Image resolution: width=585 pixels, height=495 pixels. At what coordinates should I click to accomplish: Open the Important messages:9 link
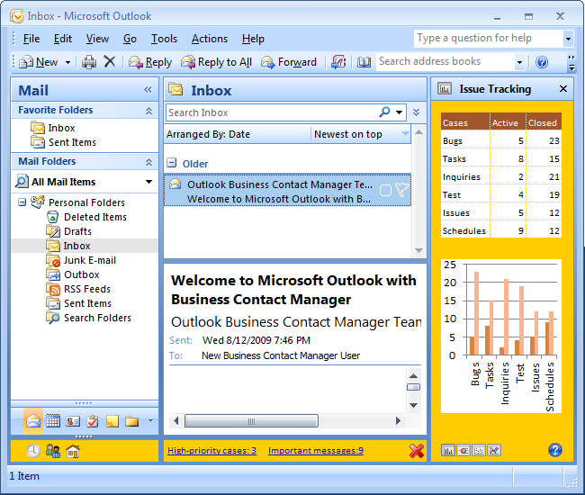[316, 451]
